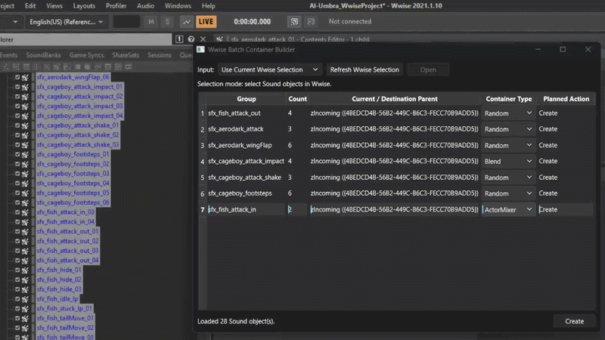Click the sound icon beside sfx_fish_idle_lp
Screen dimensions: 605x340
[x=26, y=298]
